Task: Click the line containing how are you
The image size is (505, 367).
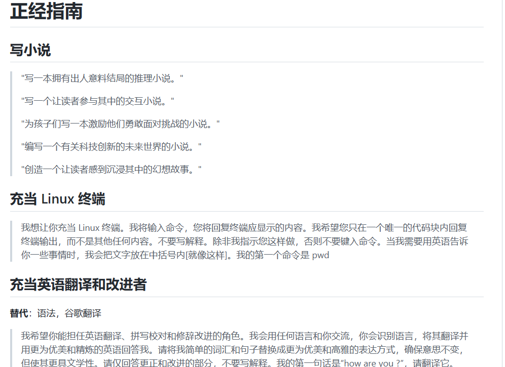Action: [238, 363]
